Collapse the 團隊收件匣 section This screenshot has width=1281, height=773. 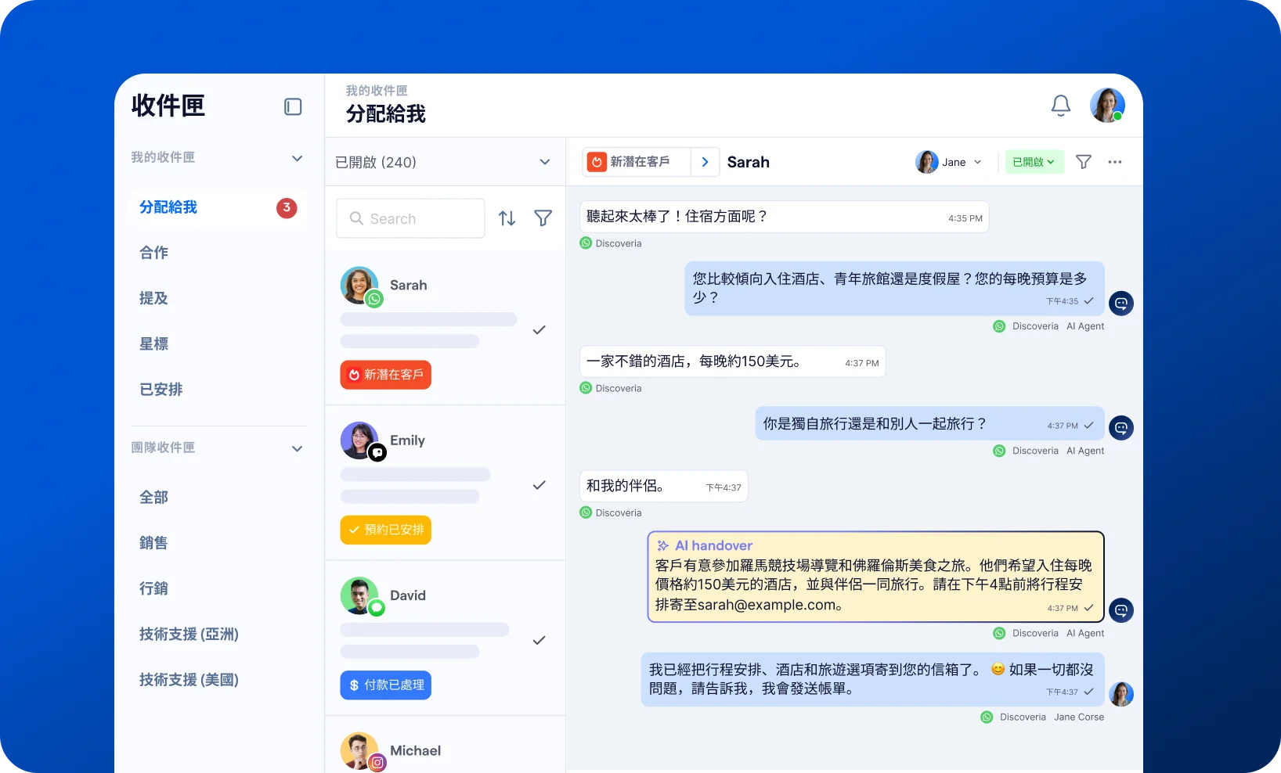(x=297, y=448)
